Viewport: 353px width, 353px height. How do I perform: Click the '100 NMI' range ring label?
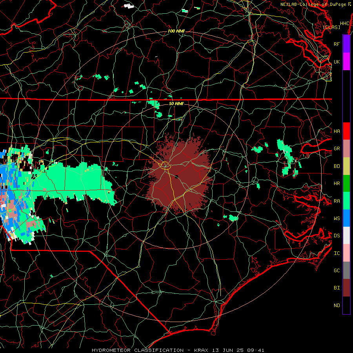point(176,31)
